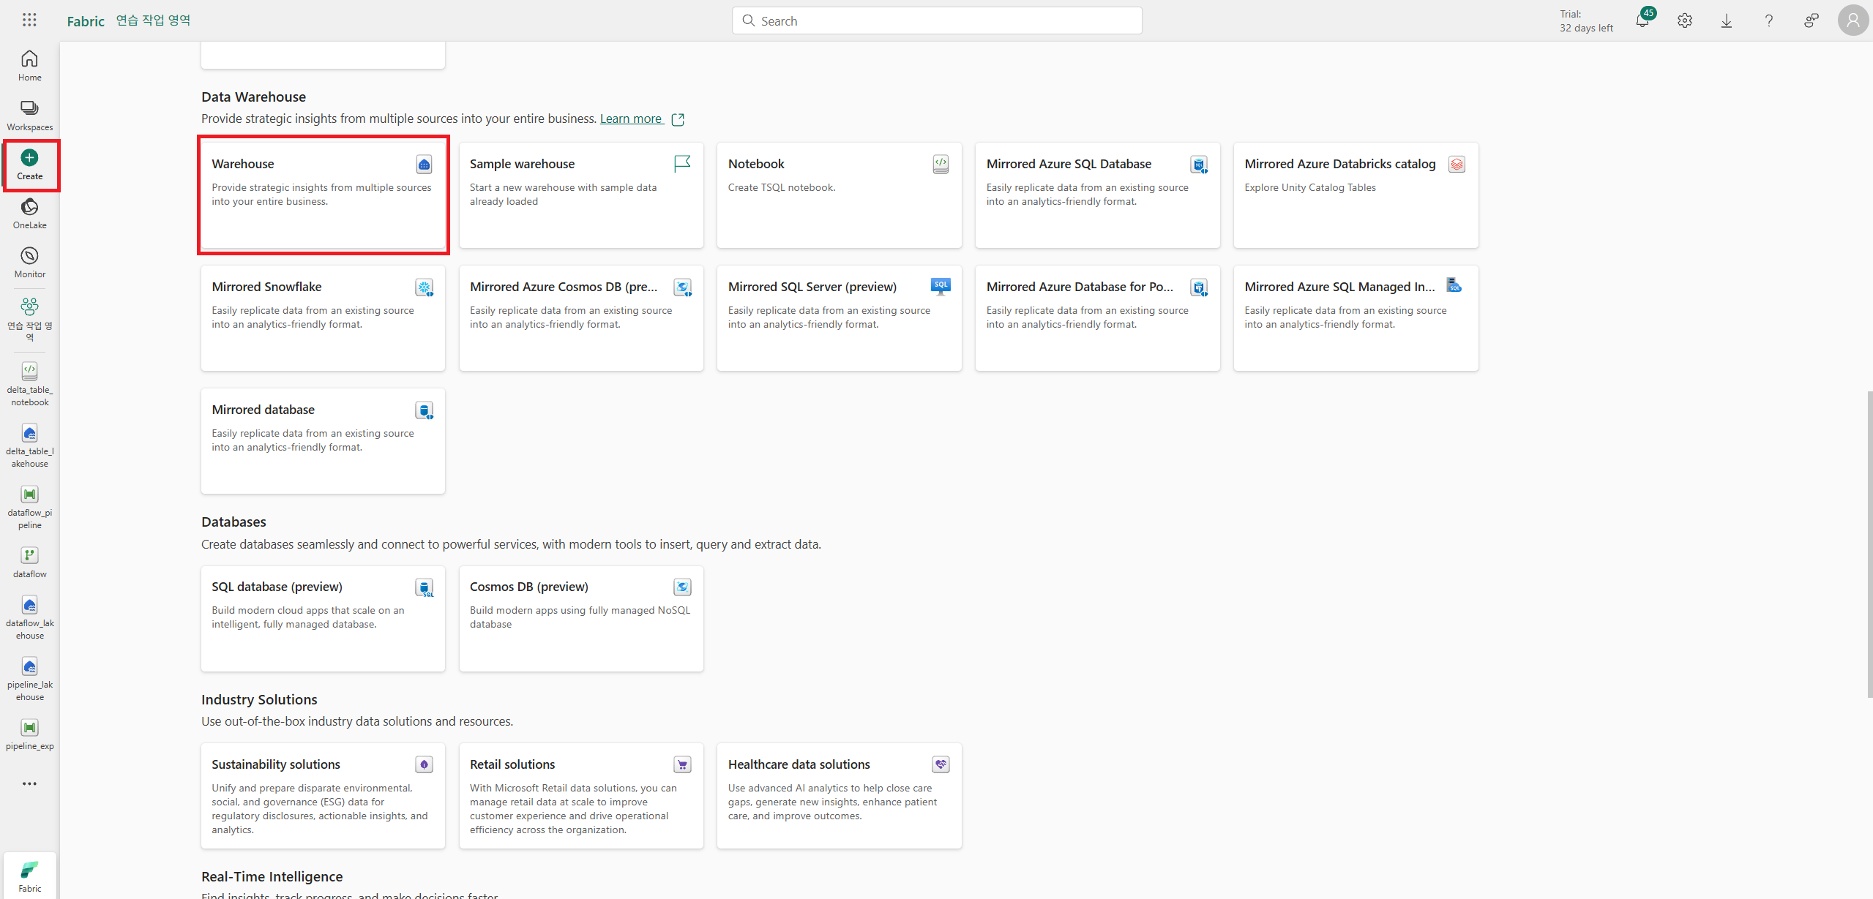Choose the Sample warehouse card
Screen dimensions: 1873x899
click(x=580, y=195)
